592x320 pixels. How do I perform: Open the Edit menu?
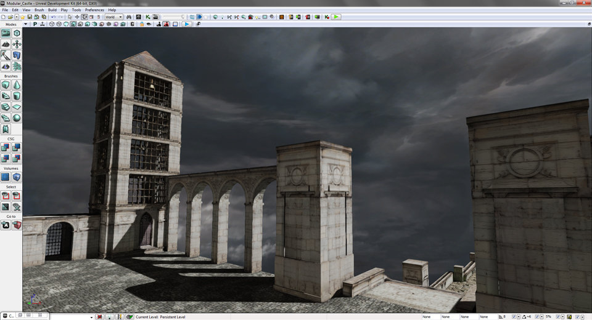[15, 10]
